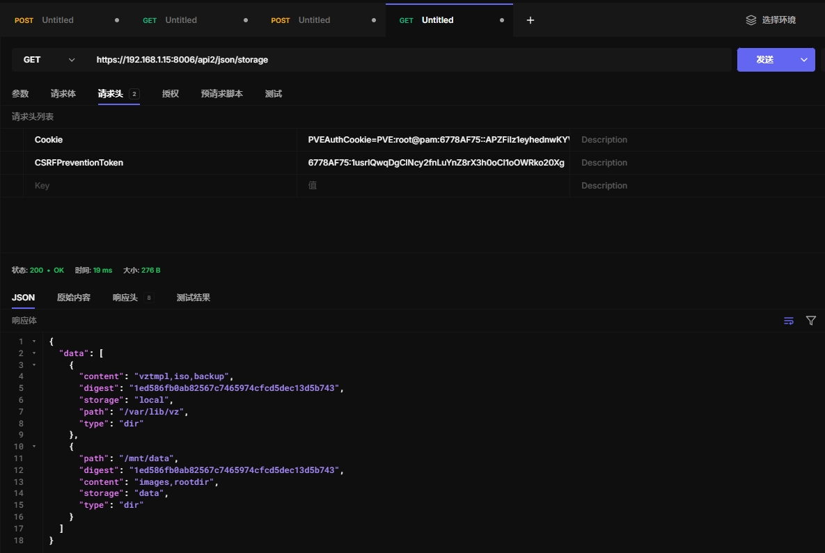The image size is (825, 553).
Task: Collapse the "data" array on line 2
Action: (x=34, y=353)
